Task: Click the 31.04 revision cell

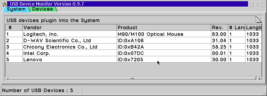Action: (220, 40)
